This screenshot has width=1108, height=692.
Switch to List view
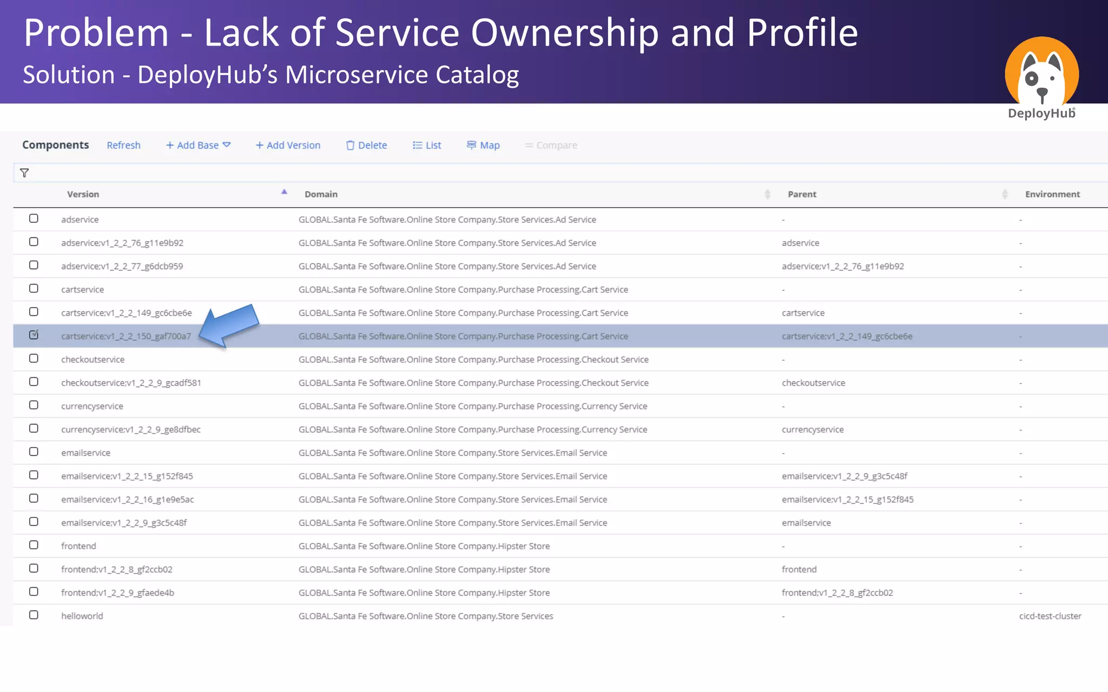tap(427, 145)
